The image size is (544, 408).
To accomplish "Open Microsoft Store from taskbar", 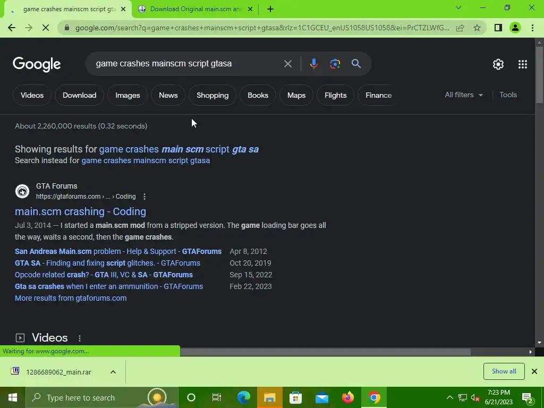I will click(x=295, y=397).
